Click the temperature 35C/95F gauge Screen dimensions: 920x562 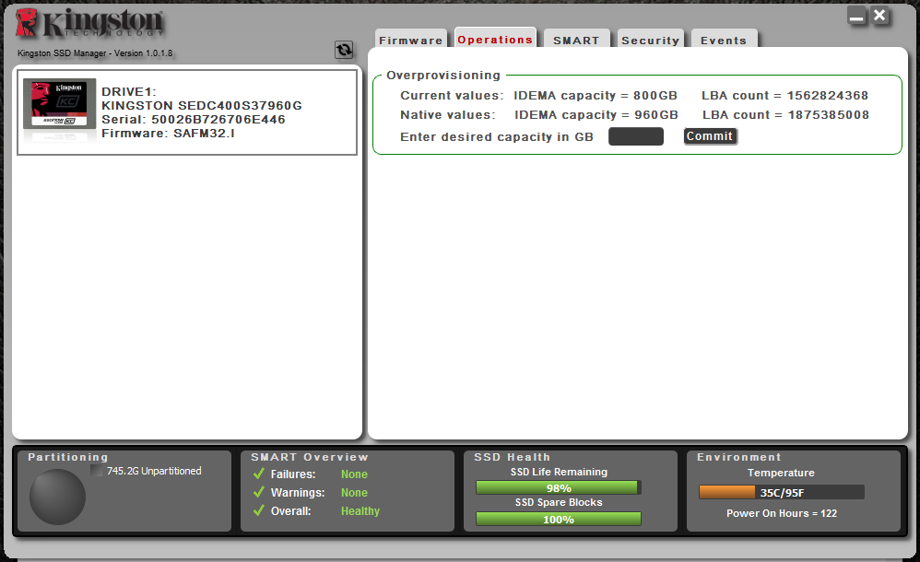pos(781,493)
